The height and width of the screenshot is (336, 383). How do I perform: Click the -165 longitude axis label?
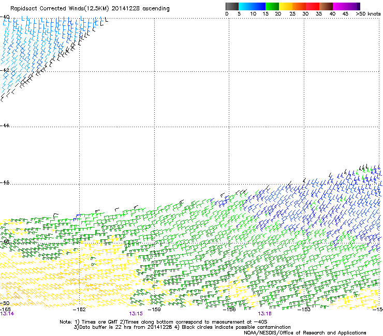[5, 310]
